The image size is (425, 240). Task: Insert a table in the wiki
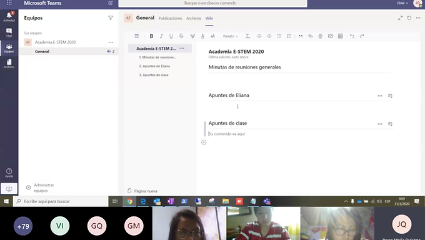click(341, 36)
